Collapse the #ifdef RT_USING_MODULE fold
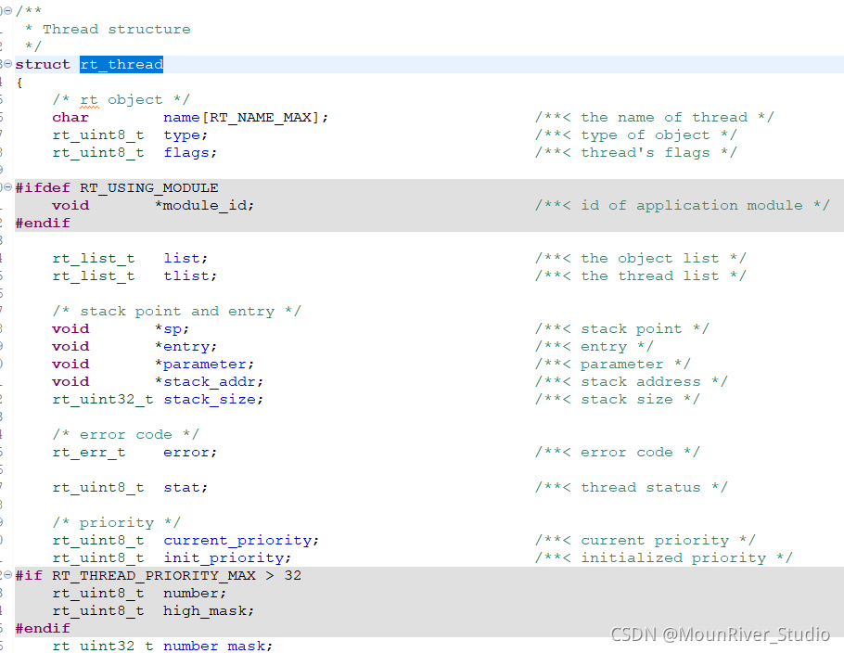The height and width of the screenshot is (653, 844). [x=8, y=187]
